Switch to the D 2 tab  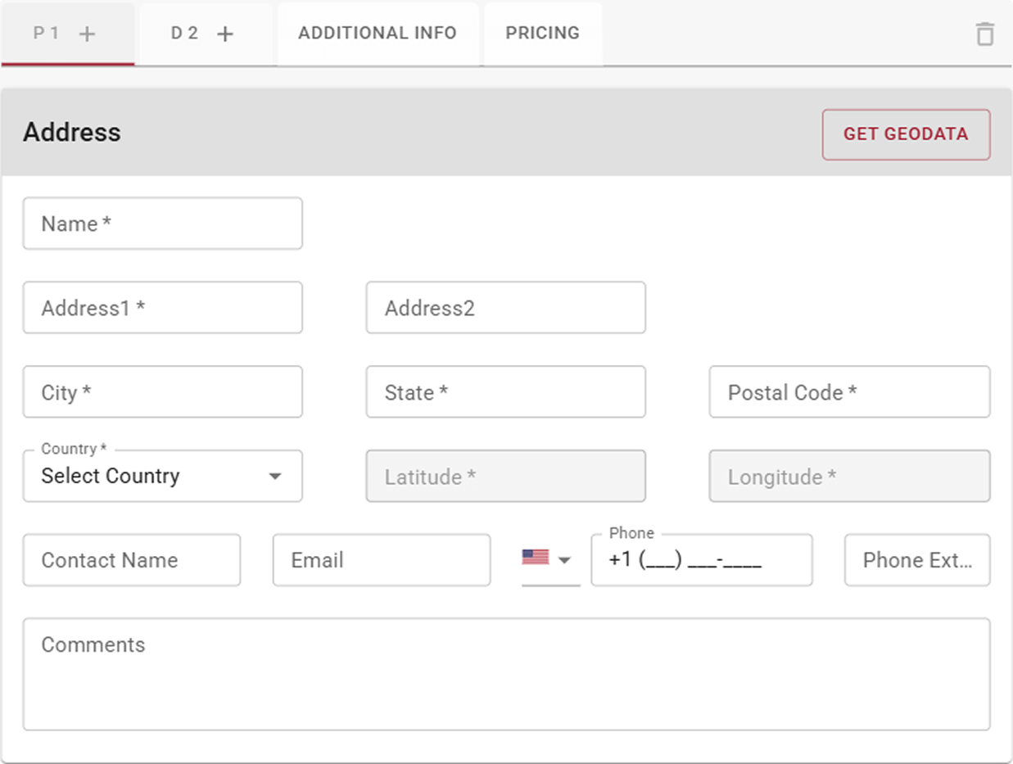pos(184,34)
